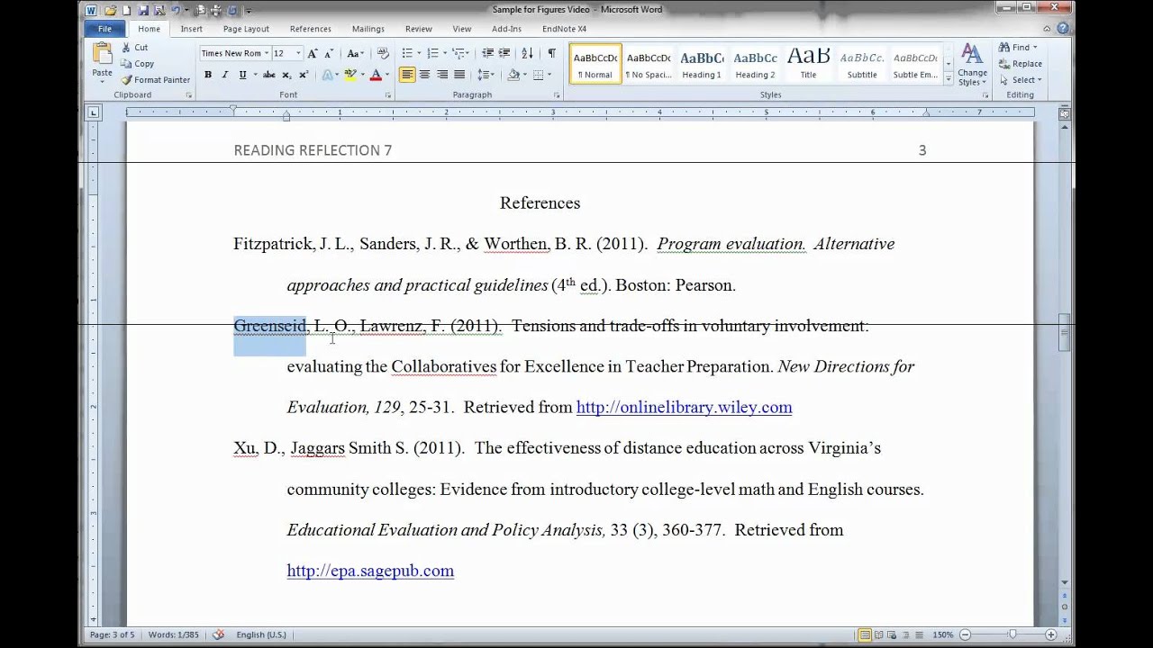Toggle Bold formatting

208,75
